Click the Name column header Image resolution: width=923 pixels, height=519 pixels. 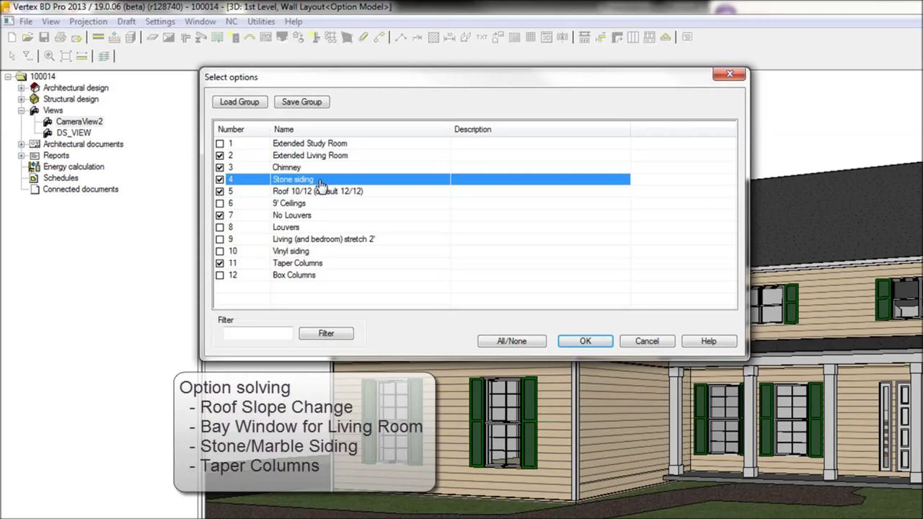[x=361, y=130]
